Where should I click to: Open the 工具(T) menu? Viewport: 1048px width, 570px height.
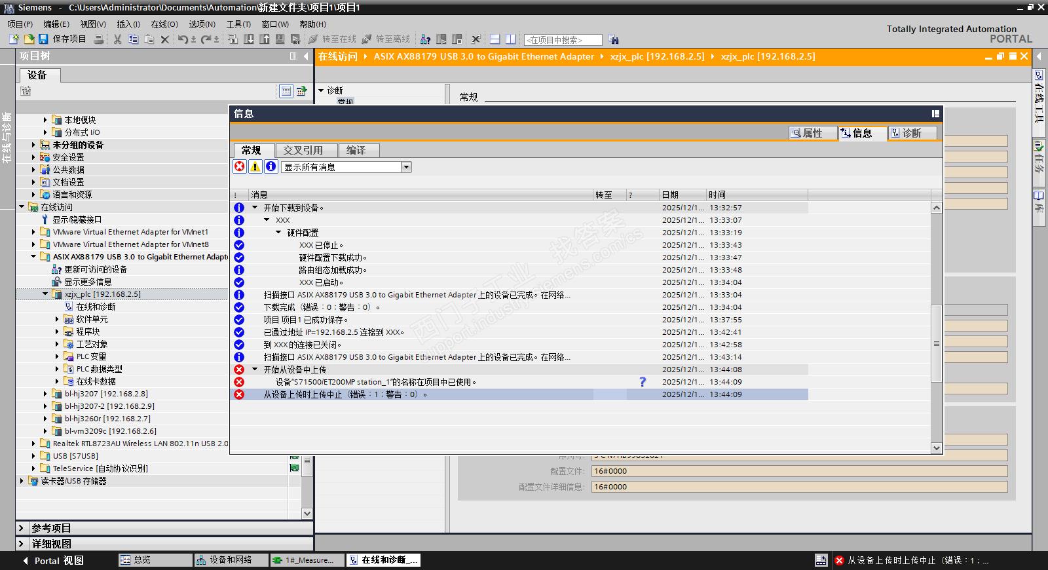pos(238,24)
